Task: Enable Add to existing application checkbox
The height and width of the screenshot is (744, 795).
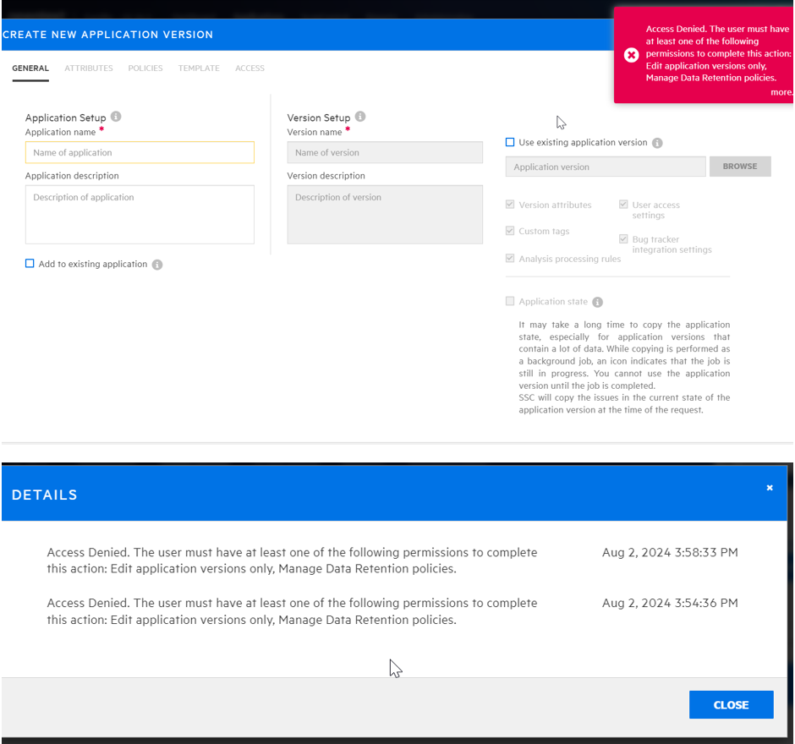Action: coord(30,264)
